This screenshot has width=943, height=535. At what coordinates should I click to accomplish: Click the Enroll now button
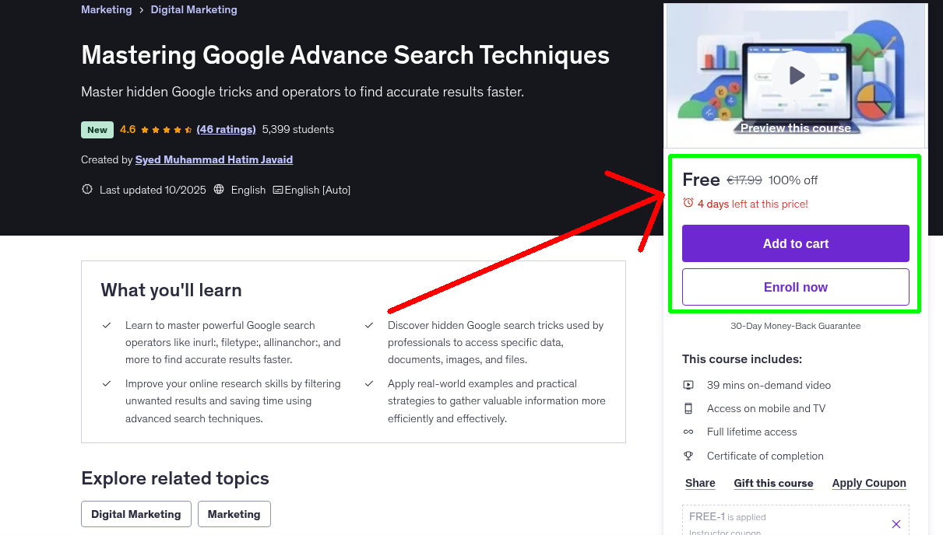tap(795, 286)
